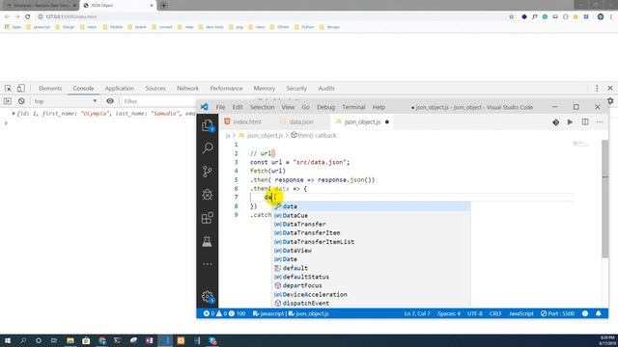Open DevTools customize three-dot menu

[597, 88]
